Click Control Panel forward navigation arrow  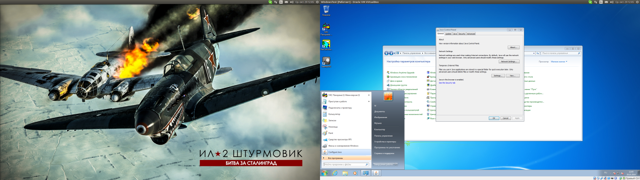(x=391, y=53)
